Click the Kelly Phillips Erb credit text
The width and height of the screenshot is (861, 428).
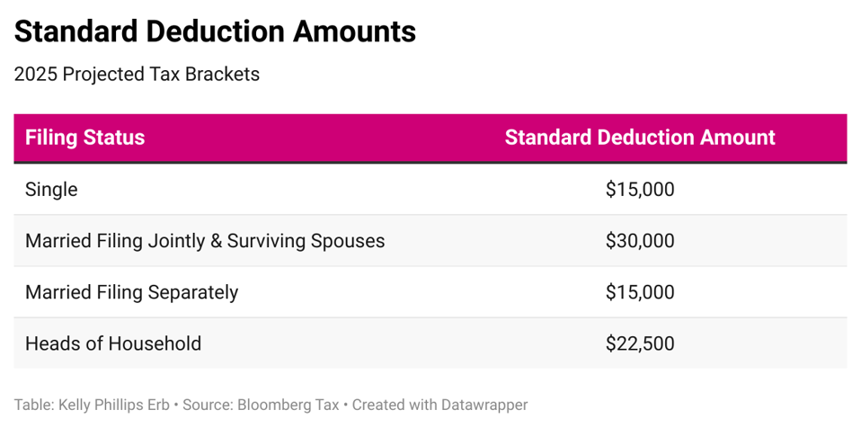[114, 405]
